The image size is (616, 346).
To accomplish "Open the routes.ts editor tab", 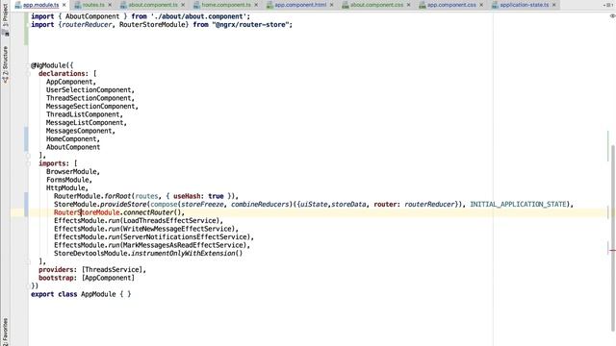I will click(93, 5).
